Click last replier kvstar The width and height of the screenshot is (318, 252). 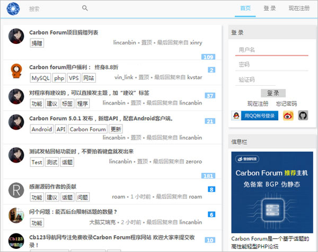pos(195,77)
